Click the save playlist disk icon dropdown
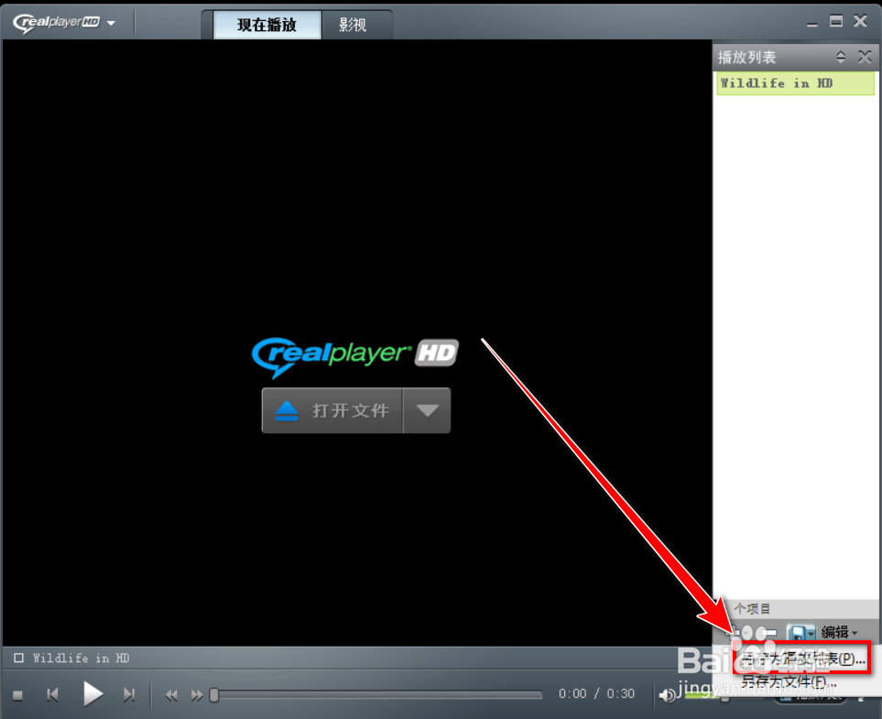 tap(801, 633)
